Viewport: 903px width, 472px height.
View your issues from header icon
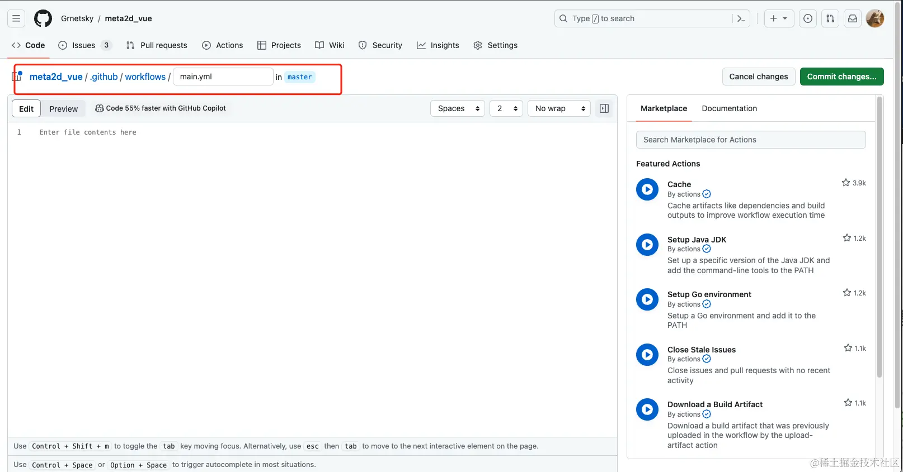coord(808,18)
